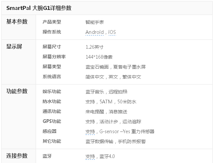Screen dimensions: 214x163
Task: Select the 蓝牙4.0 value text
Action: click(x=107, y=156)
